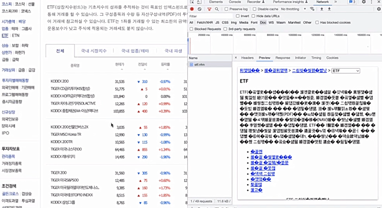Filter requests by CSS type
Screen dimensions: 382x208
coord(225,22)
